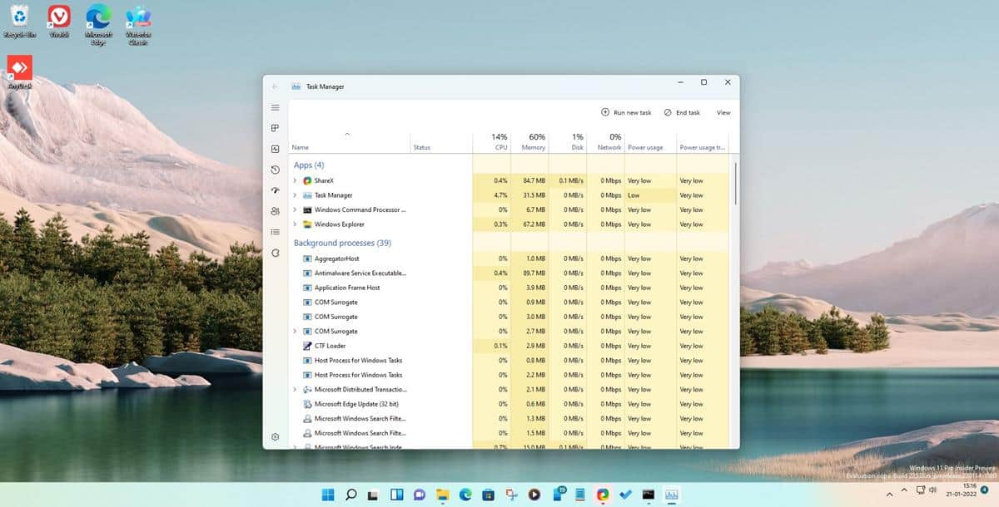Click the Run new task button
Viewport: 999px width, 507px height.
pos(626,112)
